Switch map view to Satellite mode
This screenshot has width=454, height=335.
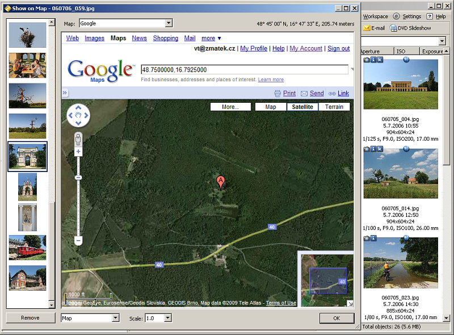302,107
